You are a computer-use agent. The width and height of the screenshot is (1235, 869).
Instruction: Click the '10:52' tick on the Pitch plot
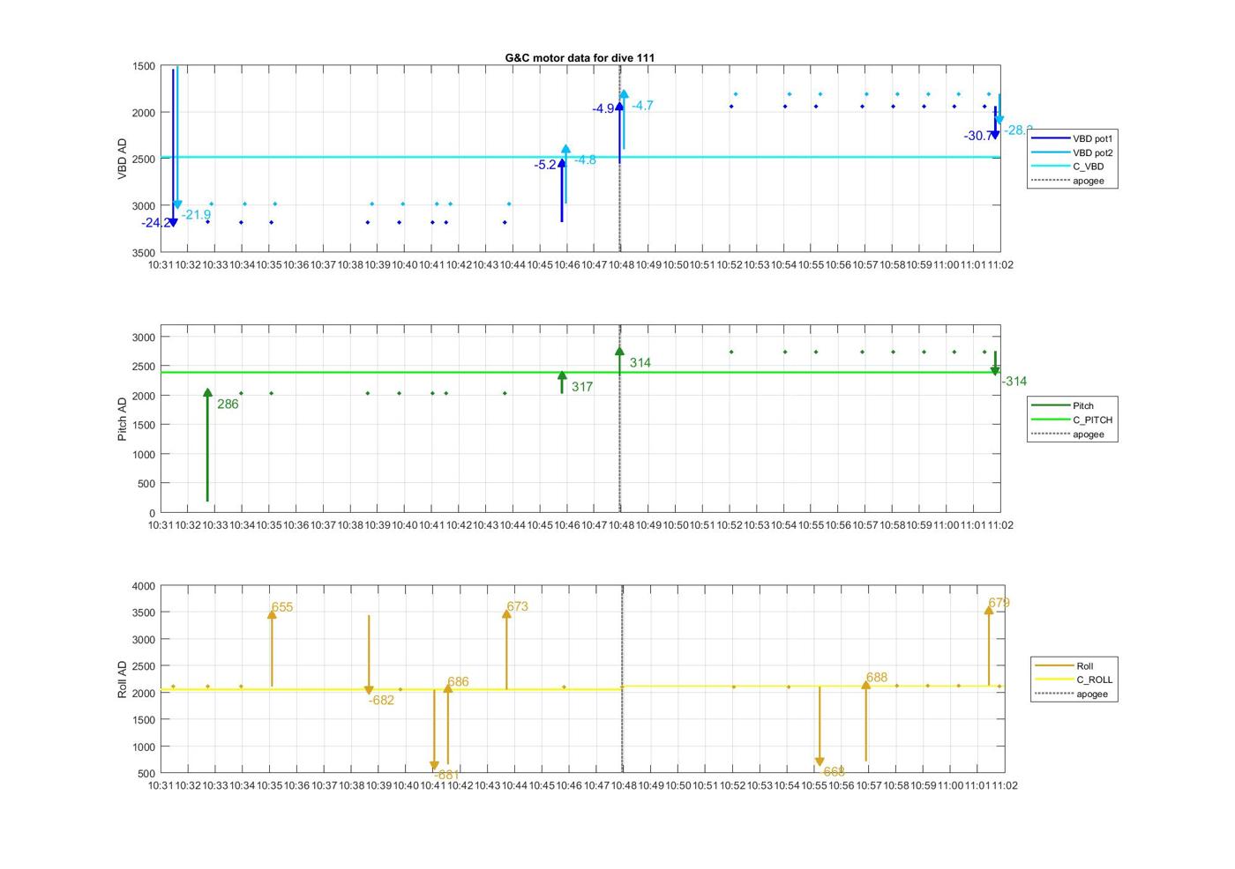point(730,525)
